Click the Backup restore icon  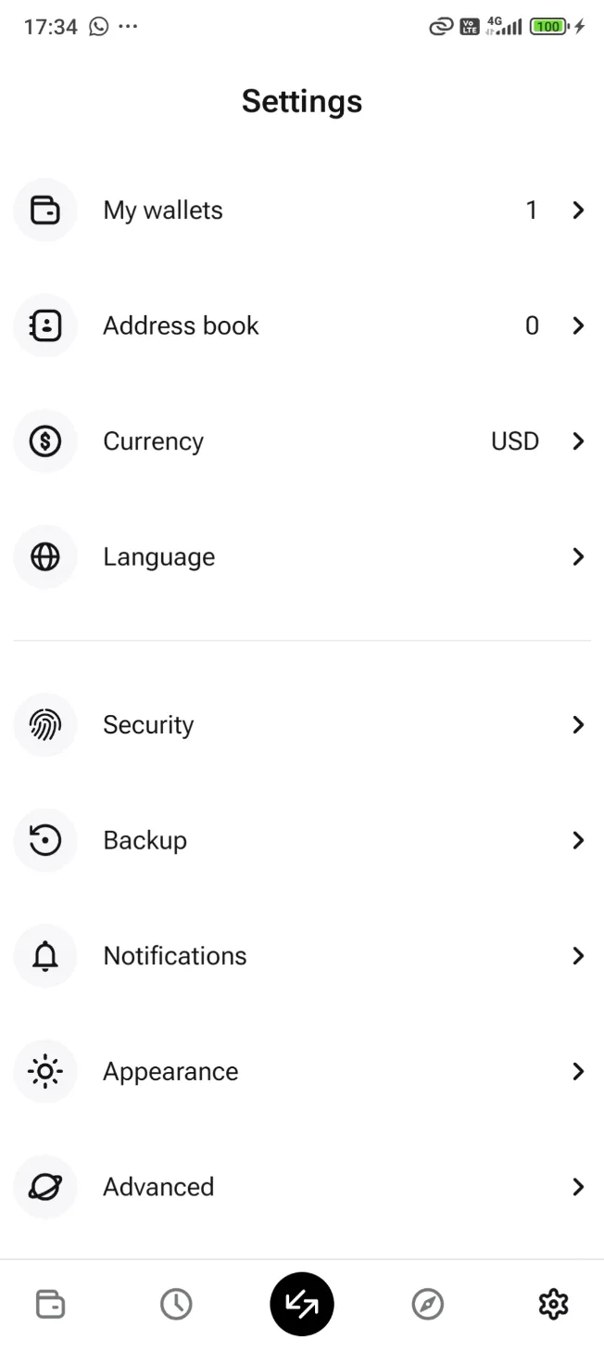[44, 840]
